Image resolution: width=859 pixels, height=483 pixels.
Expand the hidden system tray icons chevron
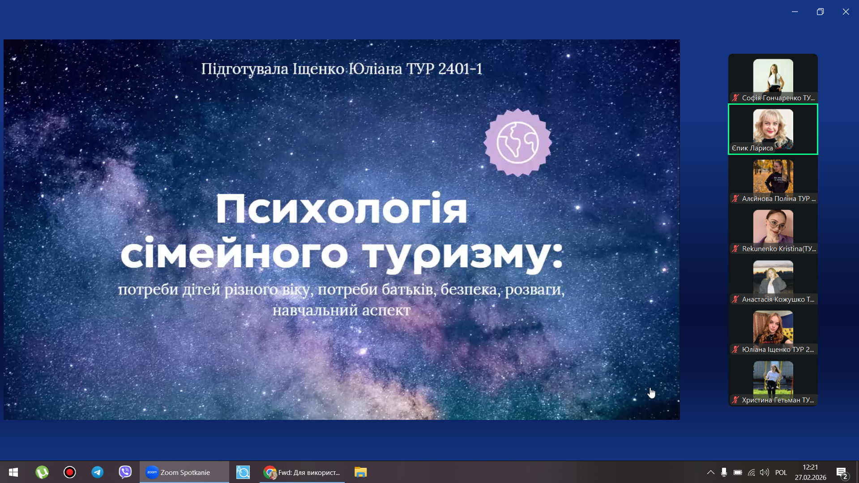[x=710, y=472]
